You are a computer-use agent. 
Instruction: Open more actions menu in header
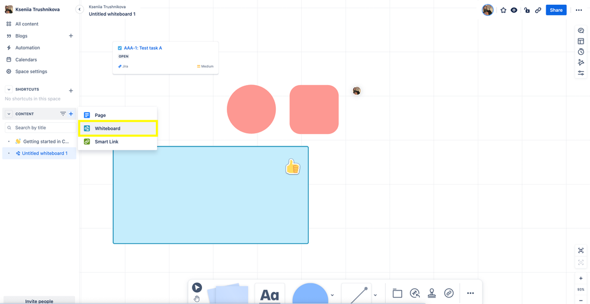click(x=579, y=10)
